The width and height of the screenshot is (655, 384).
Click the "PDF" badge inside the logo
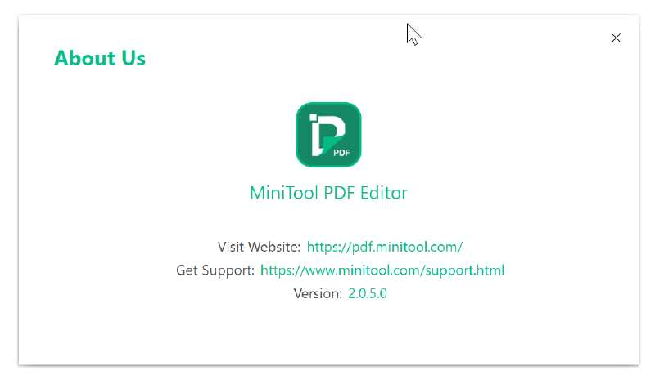click(x=341, y=151)
